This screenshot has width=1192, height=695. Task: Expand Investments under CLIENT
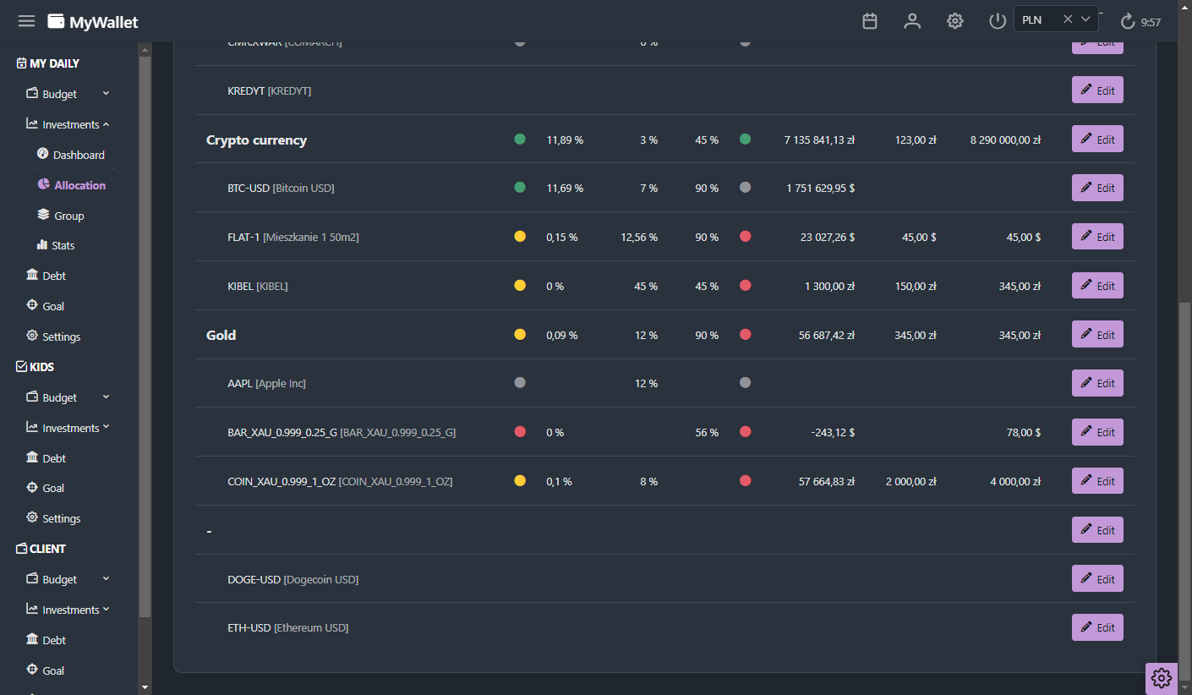(68, 610)
